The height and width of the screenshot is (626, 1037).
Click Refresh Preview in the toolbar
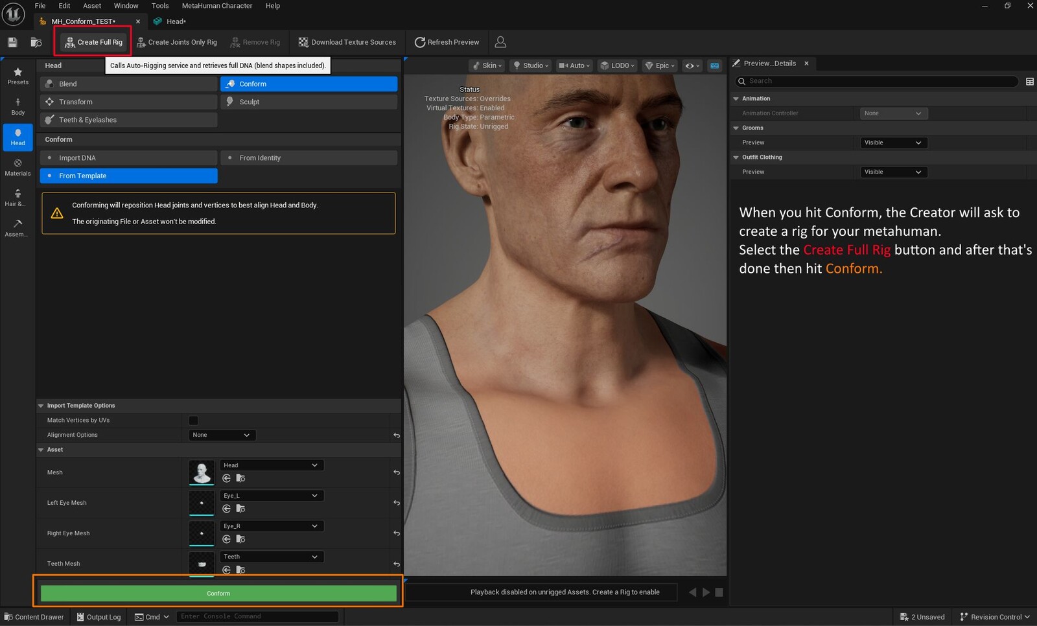[x=447, y=42]
